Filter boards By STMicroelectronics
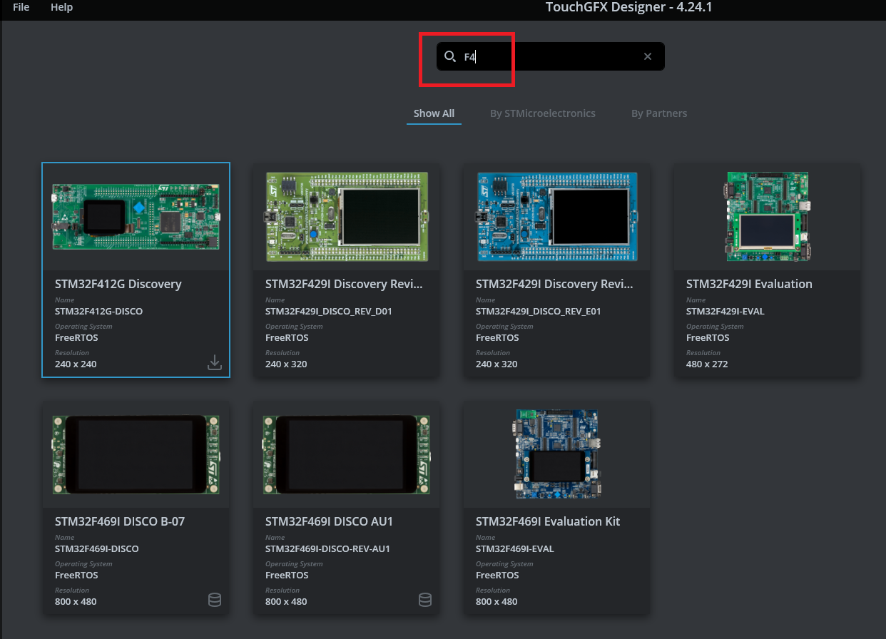Image resolution: width=886 pixels, height=639 pixels. pos(543,113)
